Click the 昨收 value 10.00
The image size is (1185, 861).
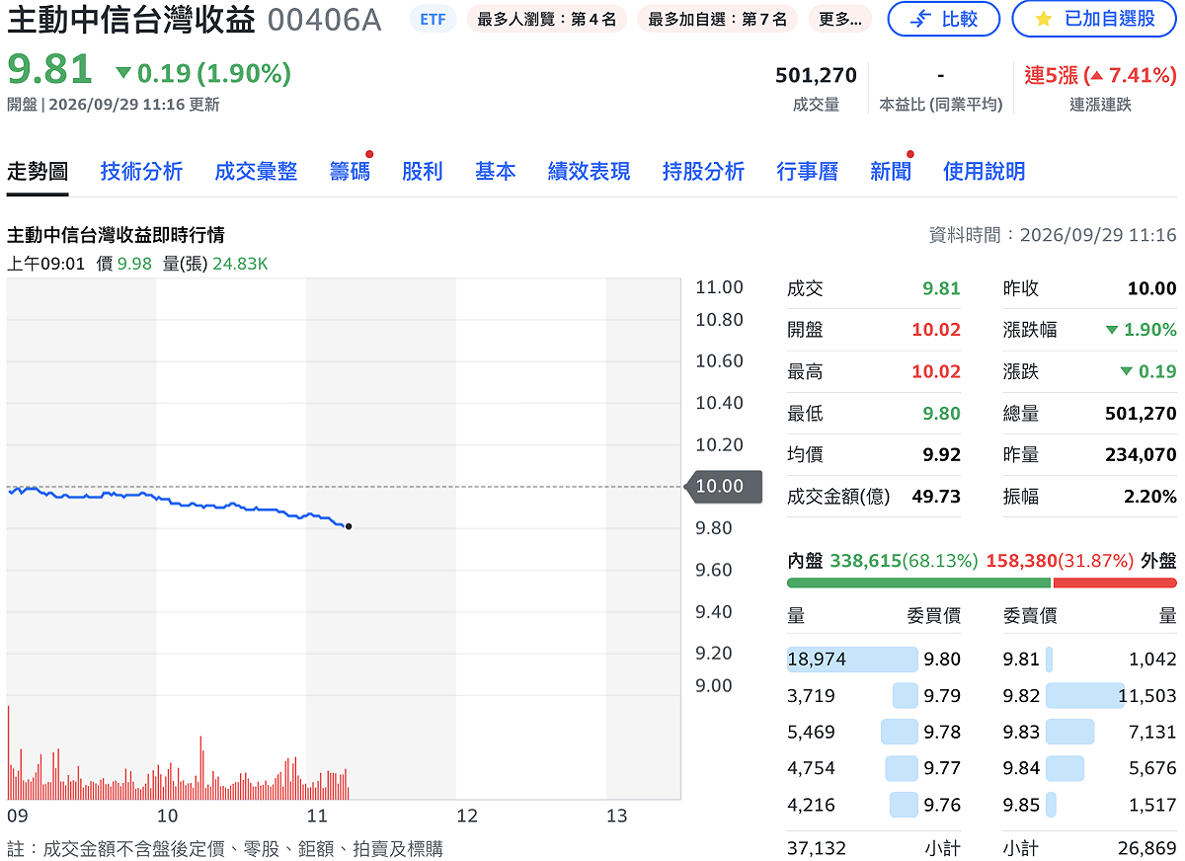tap(1151, 288)
